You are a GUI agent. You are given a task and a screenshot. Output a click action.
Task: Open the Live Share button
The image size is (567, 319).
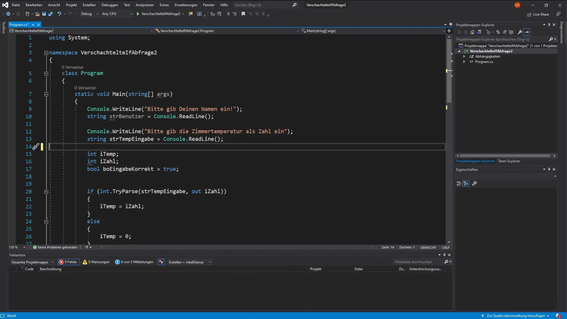538,14
